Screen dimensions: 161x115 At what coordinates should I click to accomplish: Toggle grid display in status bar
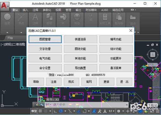coord(41,111)
